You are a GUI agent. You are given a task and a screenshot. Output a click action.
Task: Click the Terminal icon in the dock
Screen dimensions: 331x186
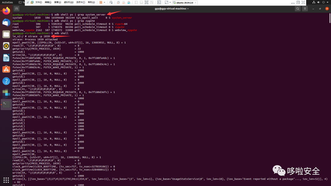(x=6, y=104)
